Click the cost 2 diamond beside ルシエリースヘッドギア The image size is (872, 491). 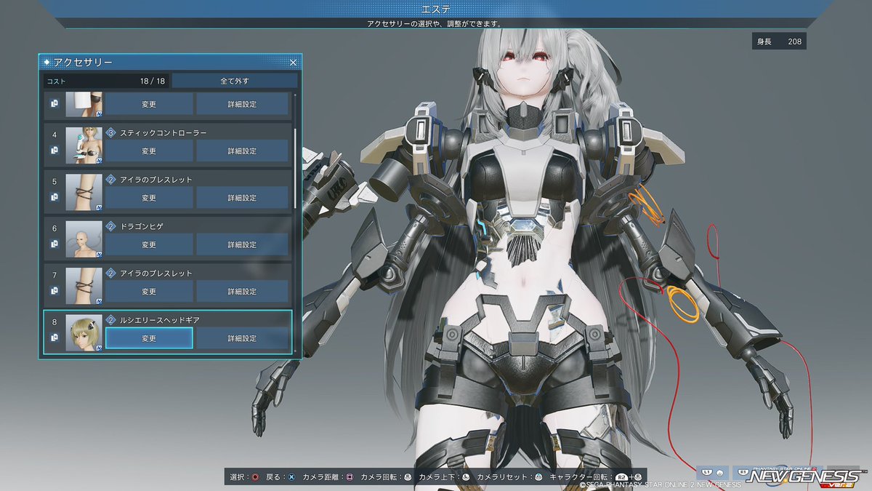tap(111, 319)
